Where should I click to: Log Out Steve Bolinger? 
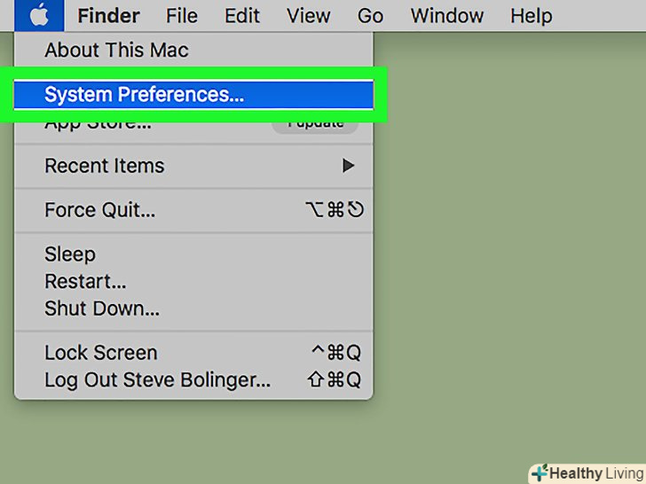coord(158,380)
